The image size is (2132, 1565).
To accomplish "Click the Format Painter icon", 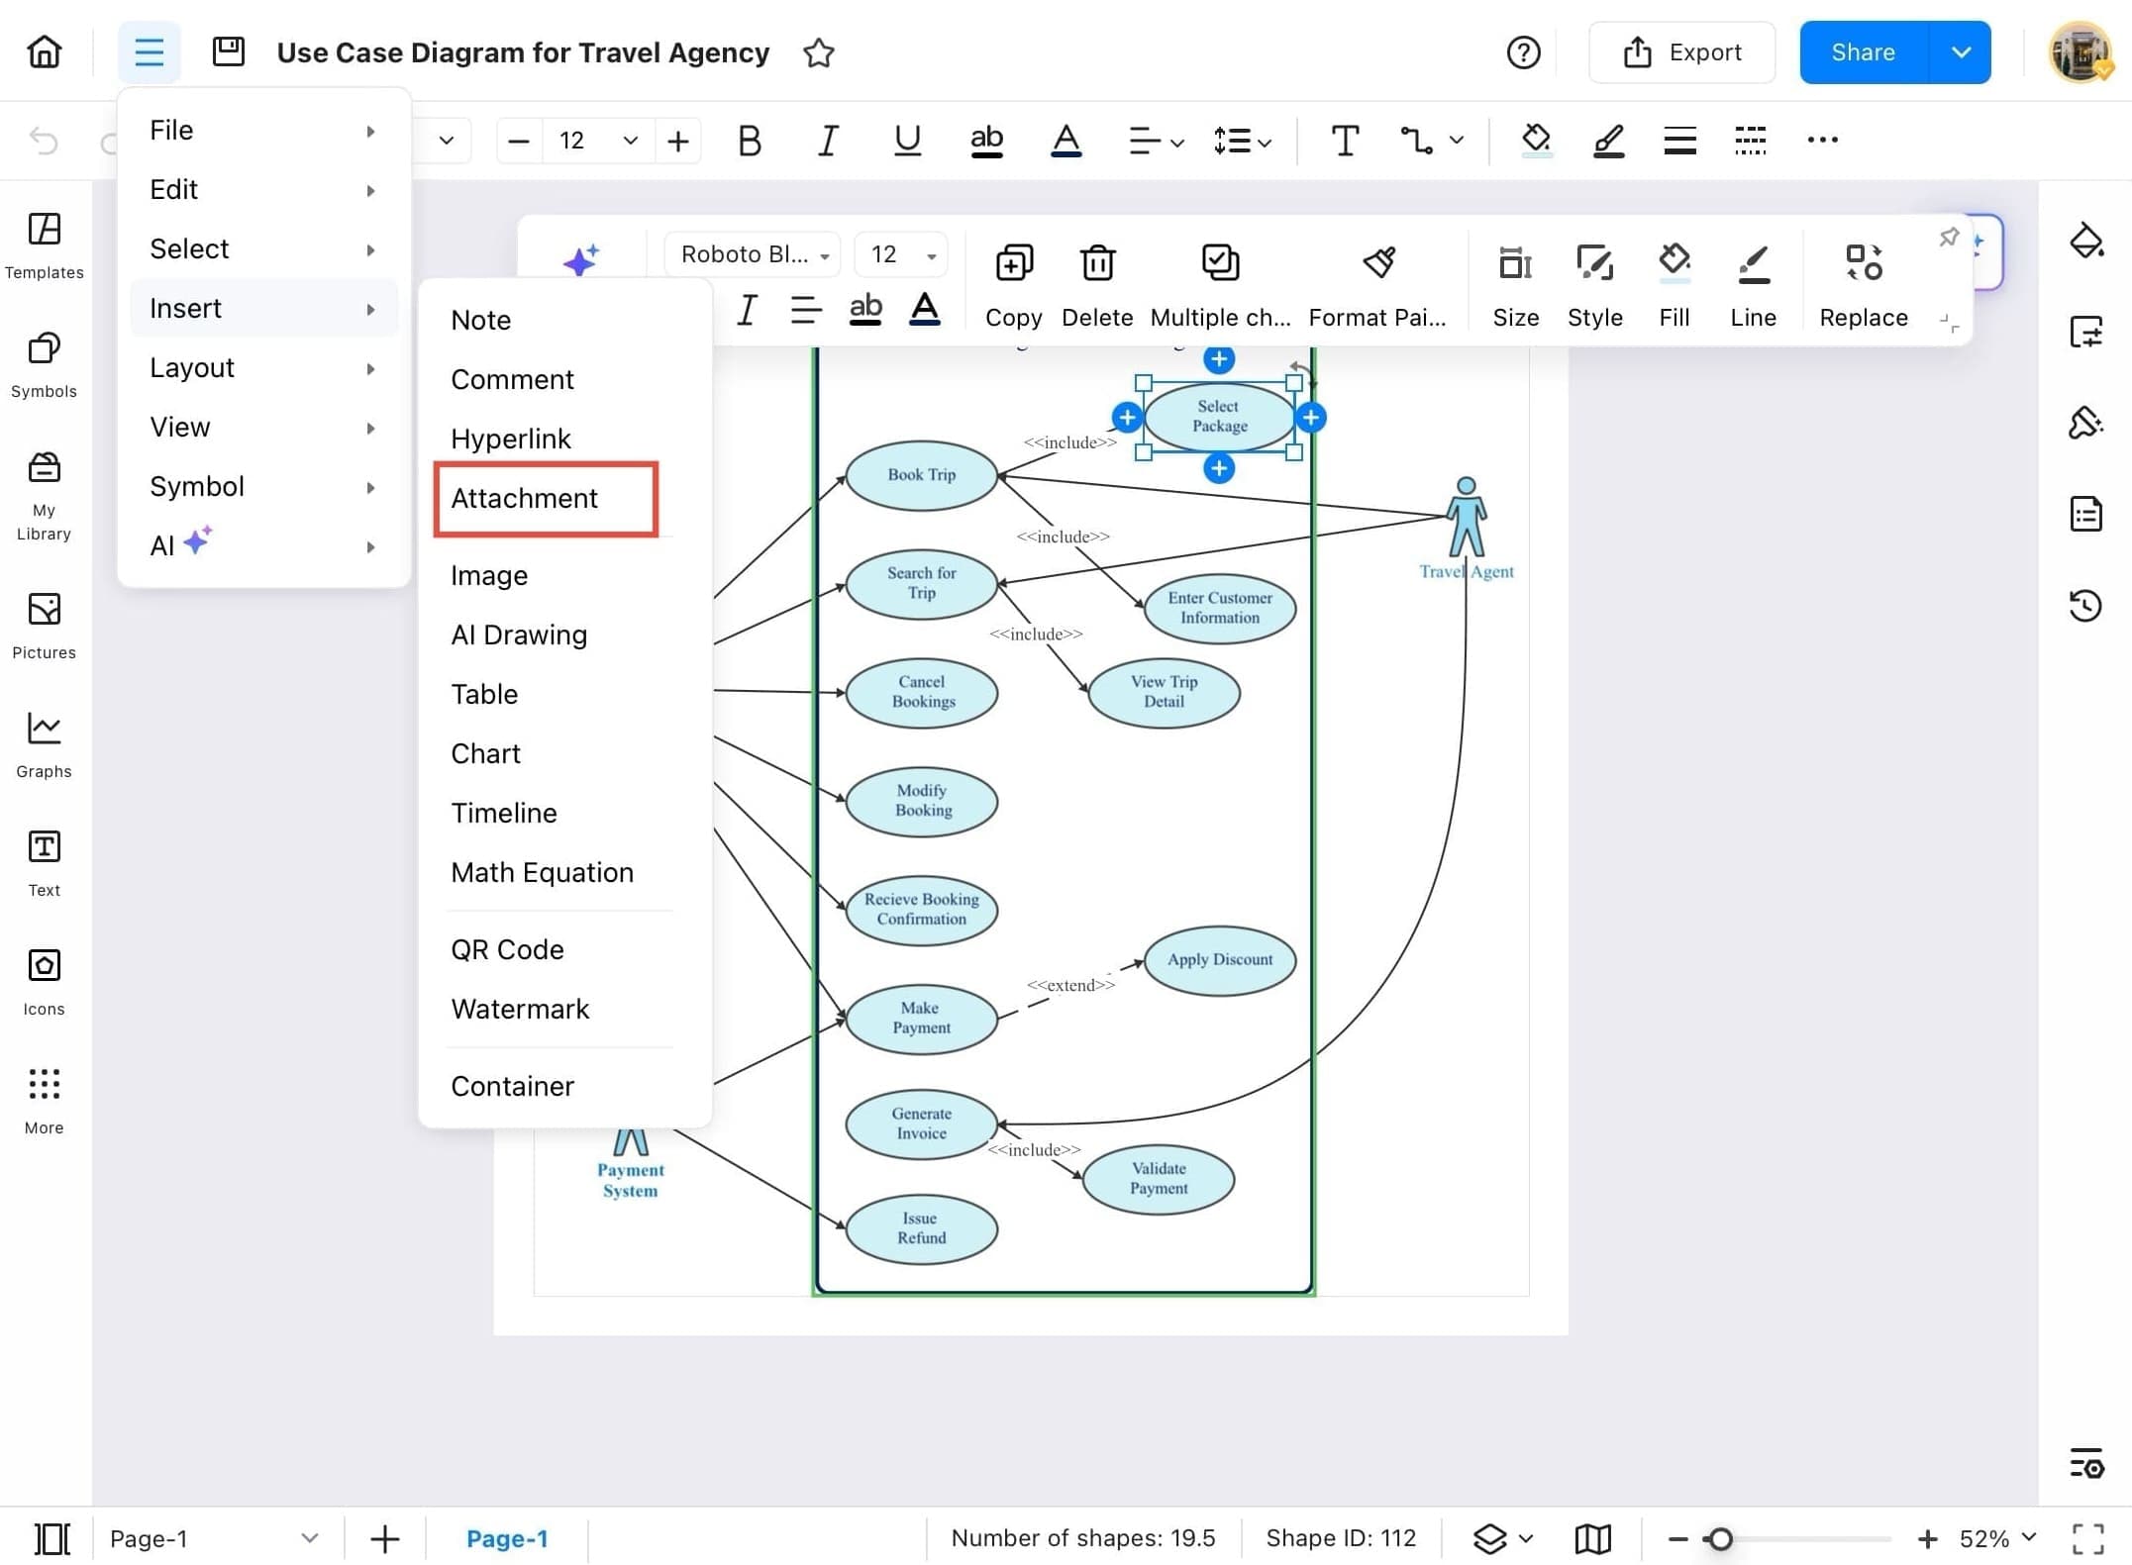I will (1378, 263).
